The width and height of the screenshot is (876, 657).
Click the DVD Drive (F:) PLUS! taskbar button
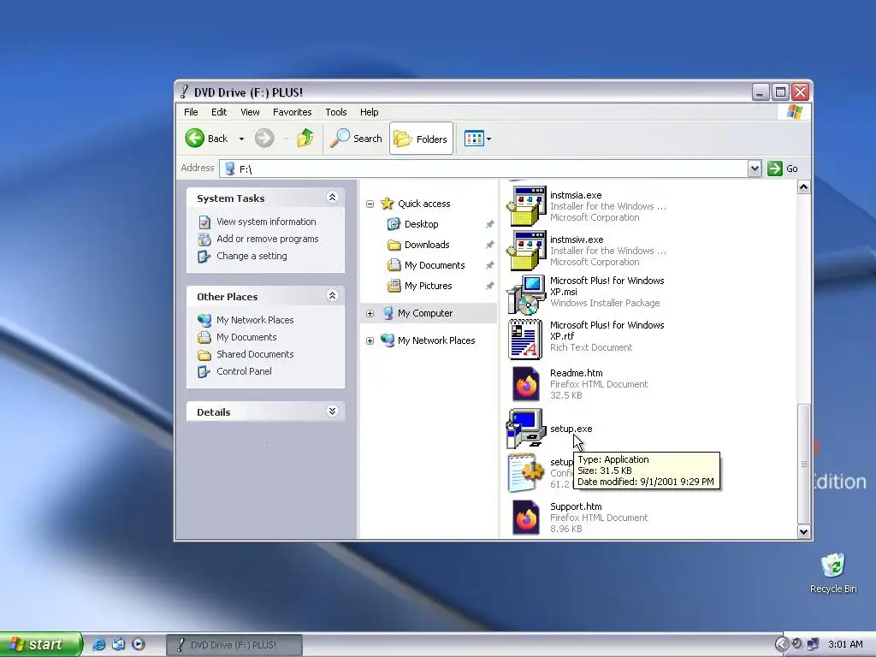[234, 645]
